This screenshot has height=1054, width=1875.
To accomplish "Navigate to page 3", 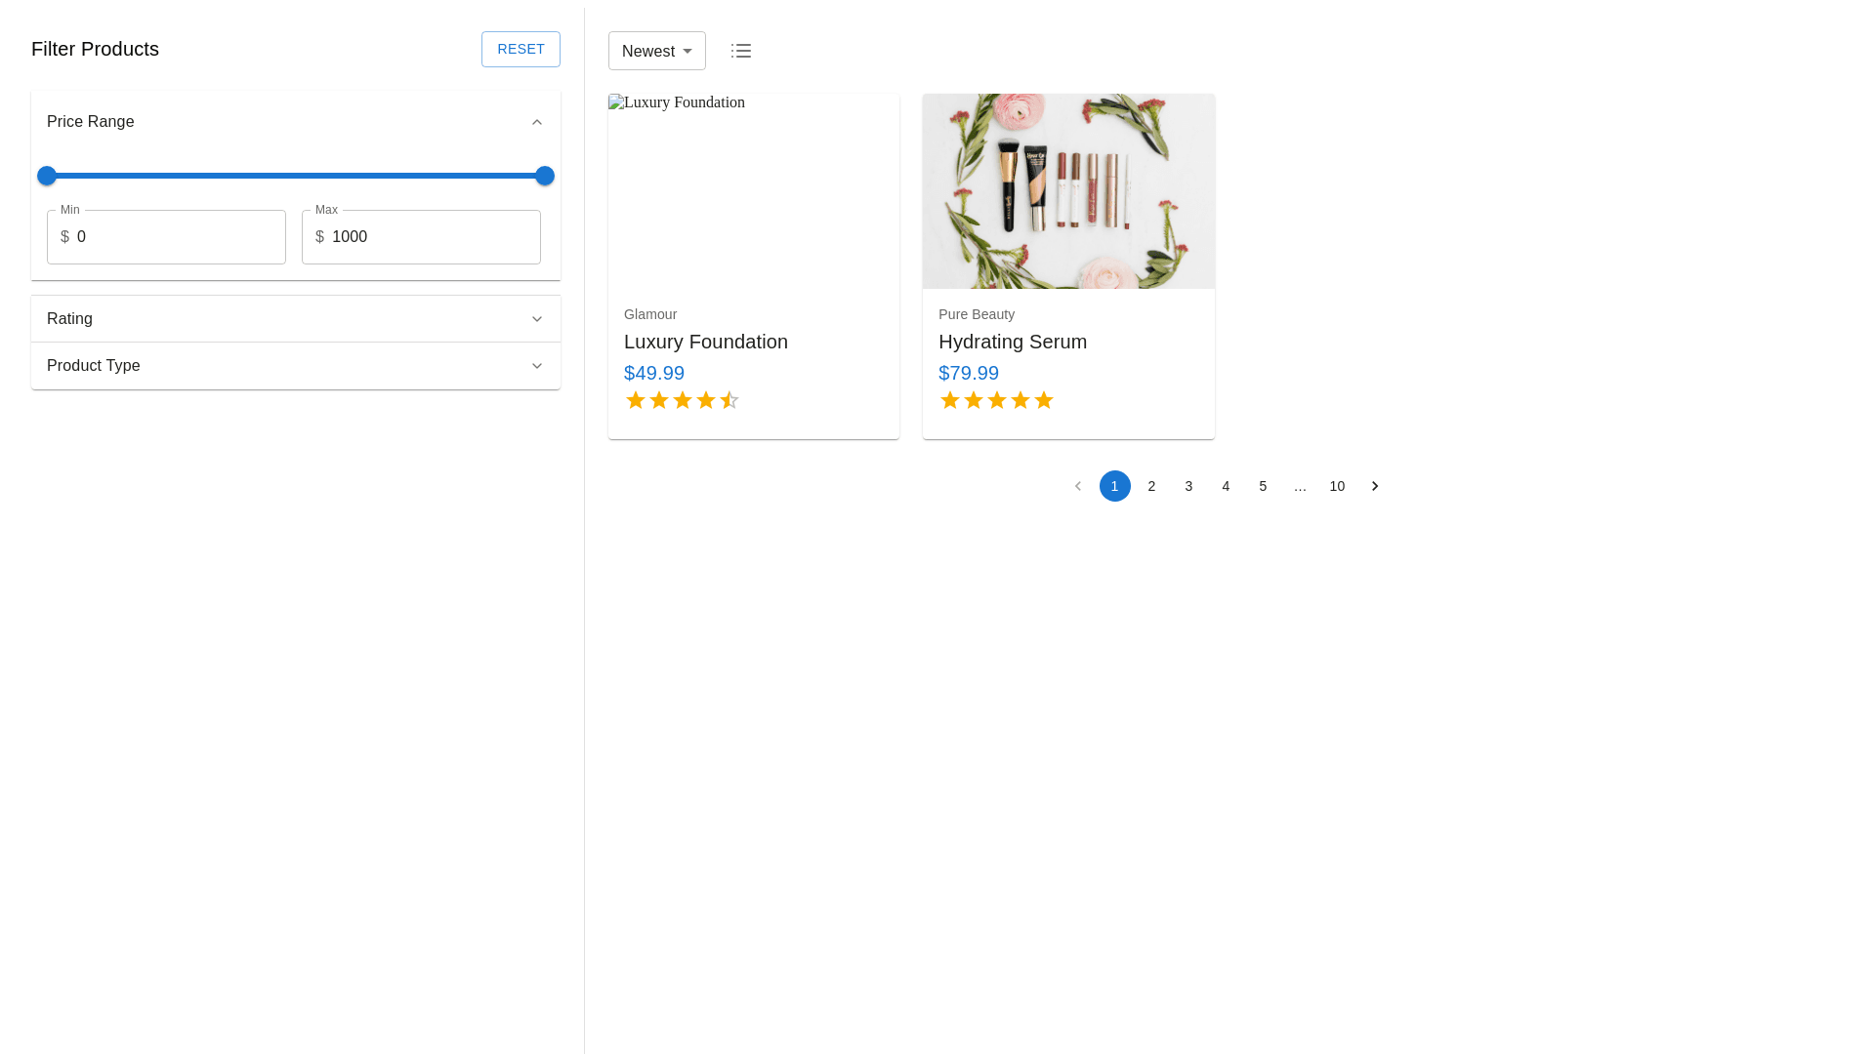I will (1188, 486).
